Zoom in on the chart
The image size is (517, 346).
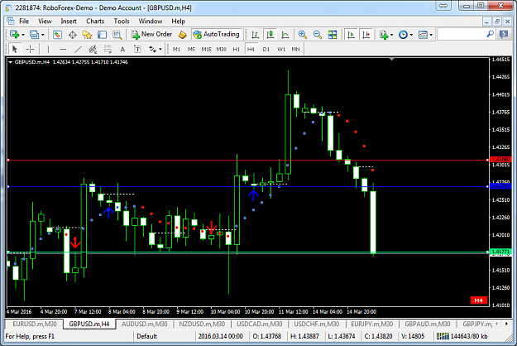[x=303, y=34]
